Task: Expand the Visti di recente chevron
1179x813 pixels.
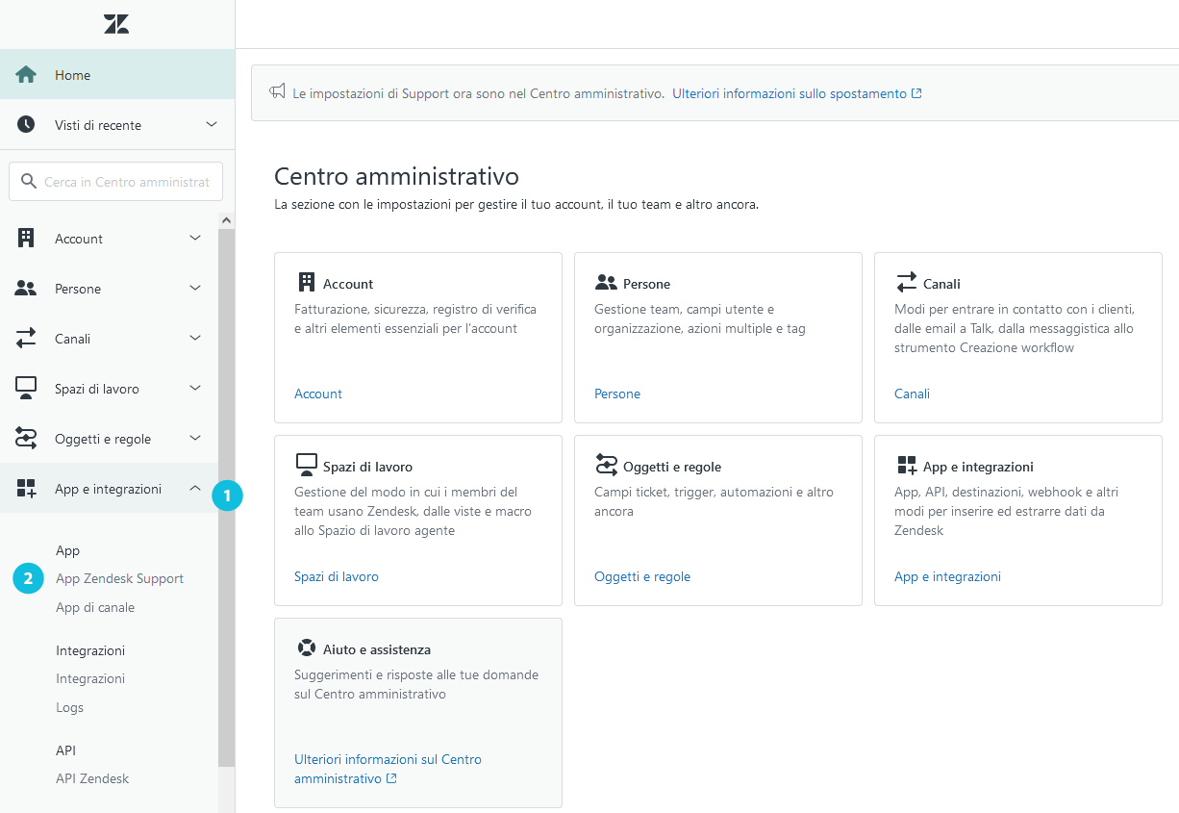Action: [x=212, y=125]
